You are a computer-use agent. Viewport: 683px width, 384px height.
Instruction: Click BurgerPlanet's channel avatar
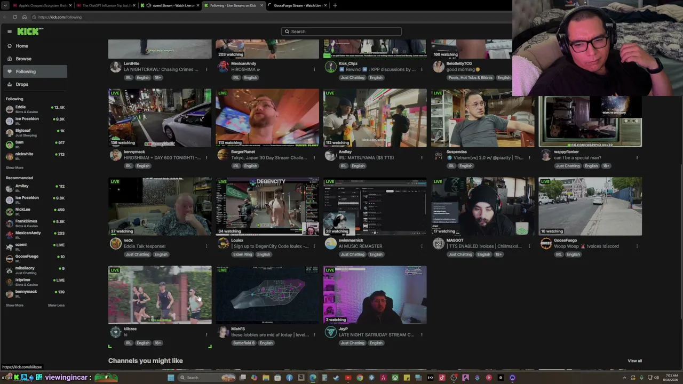223,155
